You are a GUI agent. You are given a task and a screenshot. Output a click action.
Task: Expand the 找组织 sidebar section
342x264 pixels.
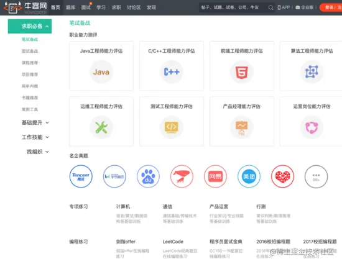click(37, 152)
